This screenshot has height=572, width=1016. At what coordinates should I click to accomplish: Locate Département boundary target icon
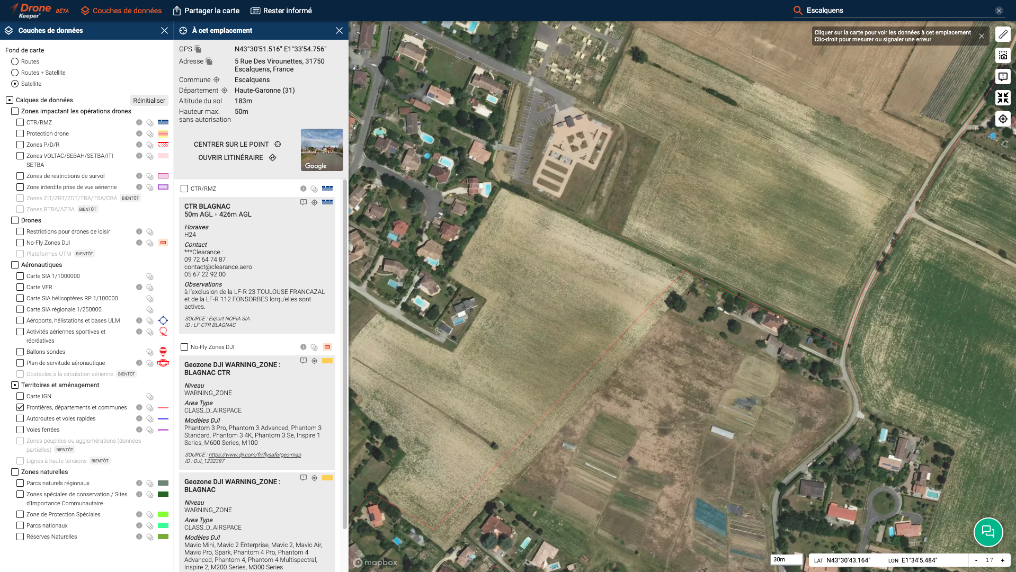coord(224,91)
